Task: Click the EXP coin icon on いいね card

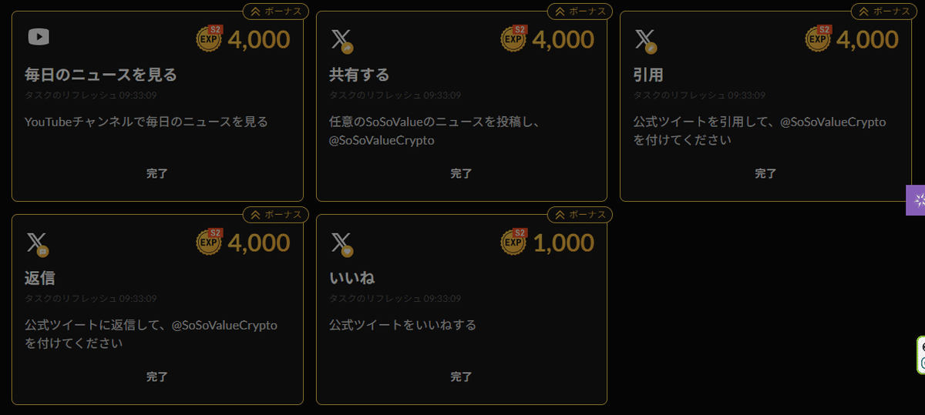Action: point(514,243)
